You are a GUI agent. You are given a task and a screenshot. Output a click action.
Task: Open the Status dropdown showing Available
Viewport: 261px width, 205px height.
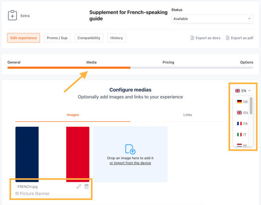click(x=212, y=19)
